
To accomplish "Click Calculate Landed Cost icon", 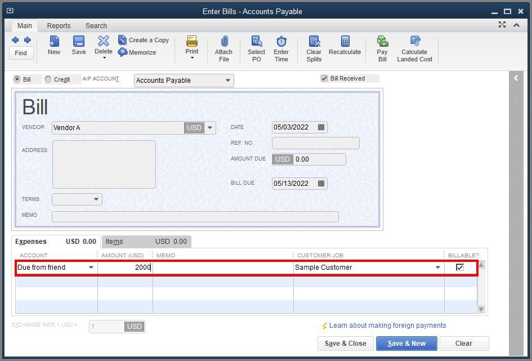I will tap(415, 41).
